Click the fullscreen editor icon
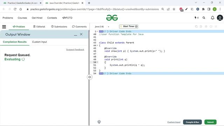This screenshot has width=224, height=126. [216, 27]
